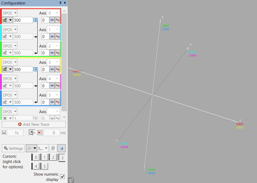The image size is (257, 183).
Task: Open the info icon in the 3D view
Action: point(71,180)
